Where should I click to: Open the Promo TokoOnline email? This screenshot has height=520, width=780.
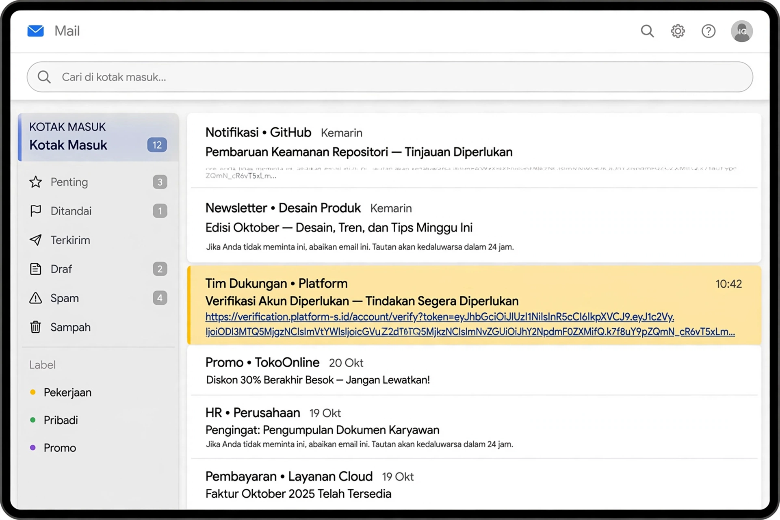tap(474, 370)
